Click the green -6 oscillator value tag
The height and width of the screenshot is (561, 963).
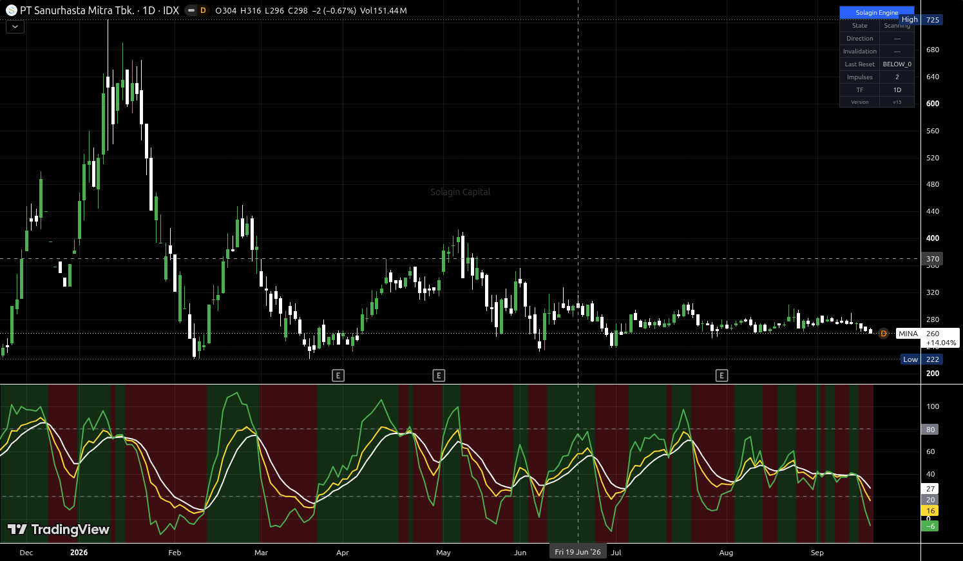(930, 526)
